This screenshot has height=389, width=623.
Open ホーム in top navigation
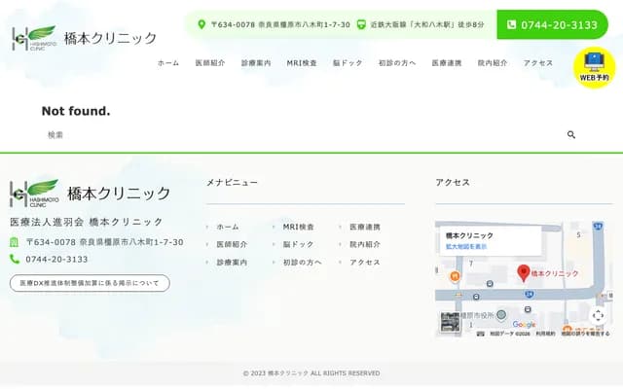[168, 62]
